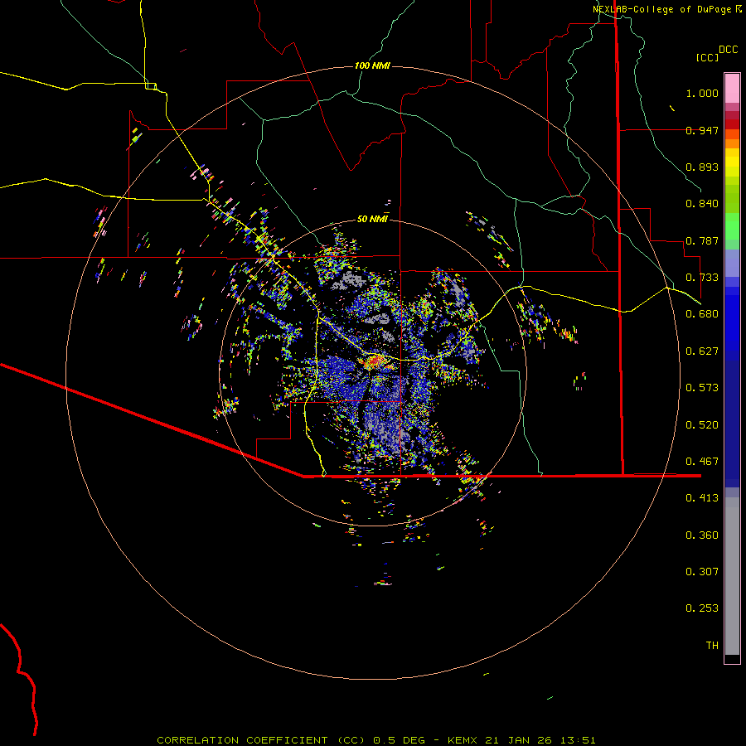
Task: Click the 0.680 color scale value
Action: coord(702,314)
